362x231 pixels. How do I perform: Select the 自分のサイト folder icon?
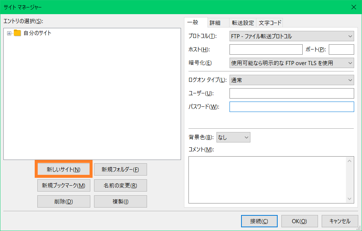point(17,33)
